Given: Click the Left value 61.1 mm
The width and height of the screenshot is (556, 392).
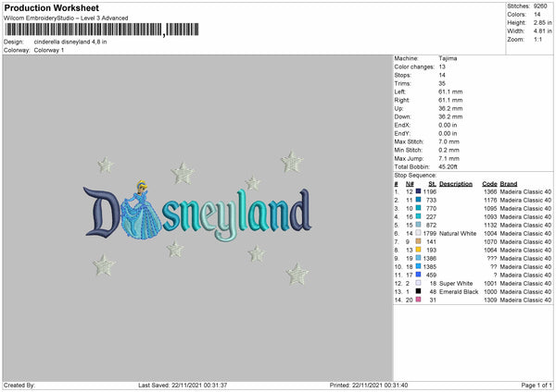Looking at the screenshot, I should click(x=450, y=92).
